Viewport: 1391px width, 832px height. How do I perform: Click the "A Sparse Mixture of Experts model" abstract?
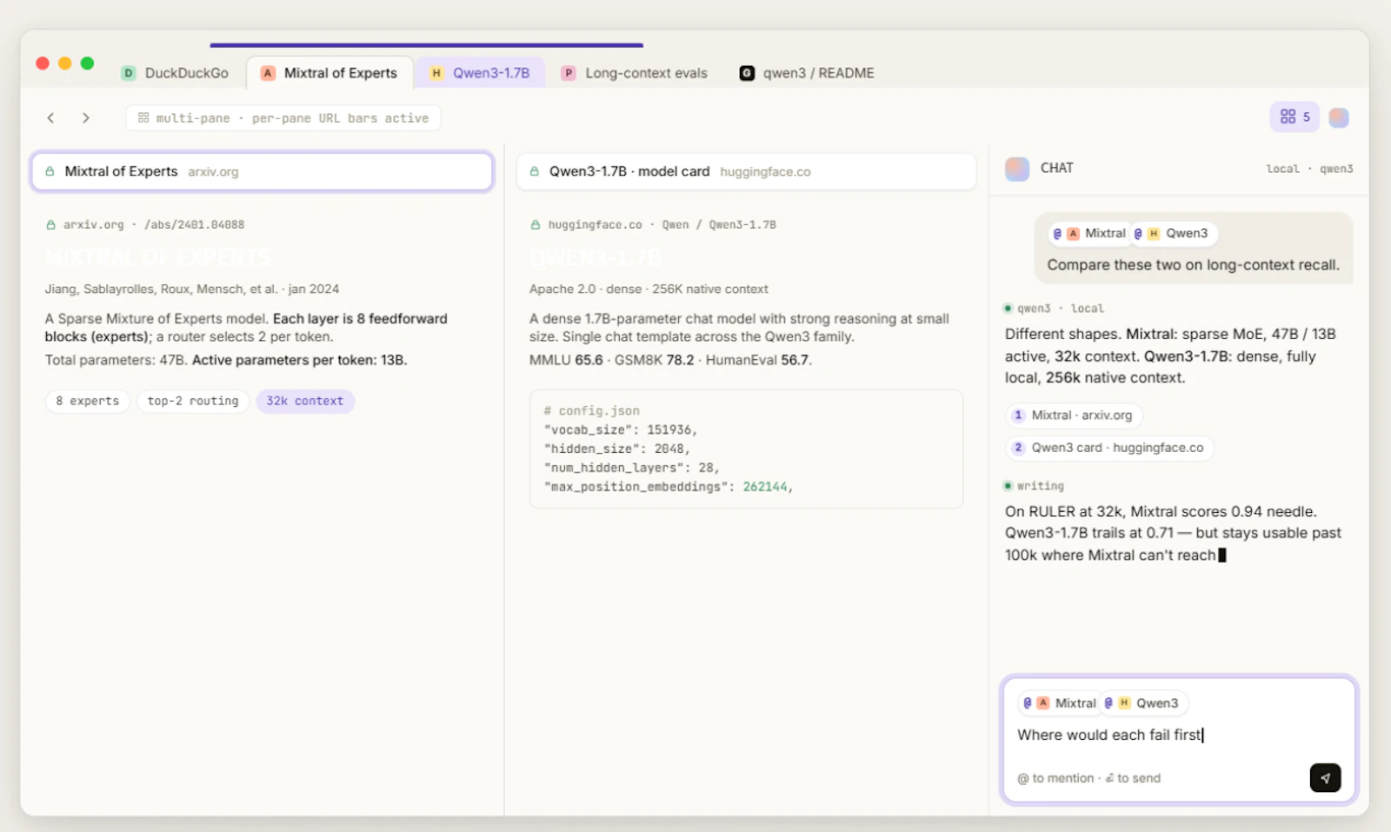[246, 328]
